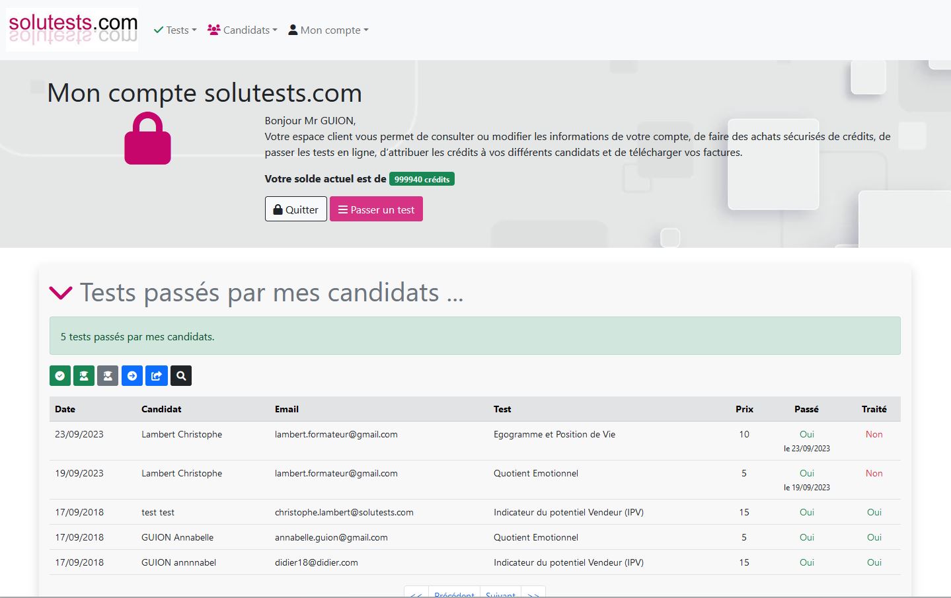The image size is (951, 598).
Task: Click the Traité 'Oui' in GUION Annabelle's row
Action: click(874, 537)
